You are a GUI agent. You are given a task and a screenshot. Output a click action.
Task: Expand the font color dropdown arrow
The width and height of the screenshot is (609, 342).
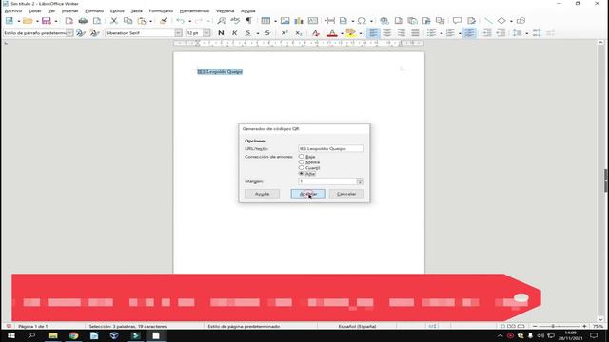(342, 33)
